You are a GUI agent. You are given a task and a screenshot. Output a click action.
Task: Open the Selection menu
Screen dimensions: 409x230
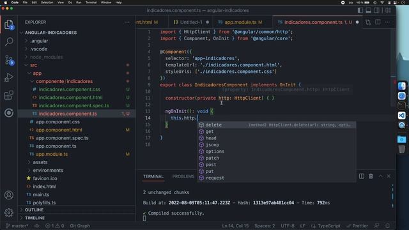[47, 3]
